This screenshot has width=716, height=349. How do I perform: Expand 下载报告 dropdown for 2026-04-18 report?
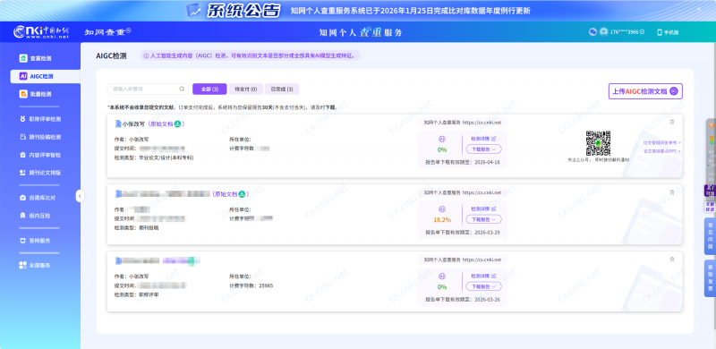pyautogui.click(x=483, y=149)
